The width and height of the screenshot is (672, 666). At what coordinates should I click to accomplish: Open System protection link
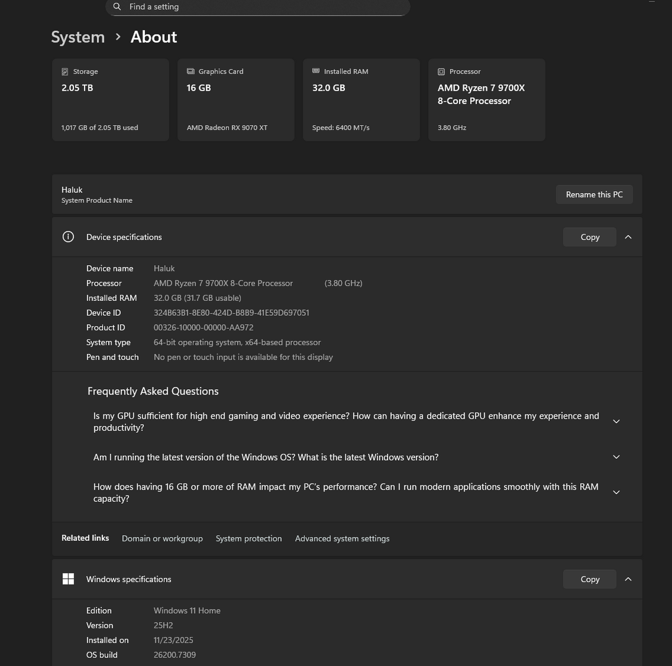(249, 538)
